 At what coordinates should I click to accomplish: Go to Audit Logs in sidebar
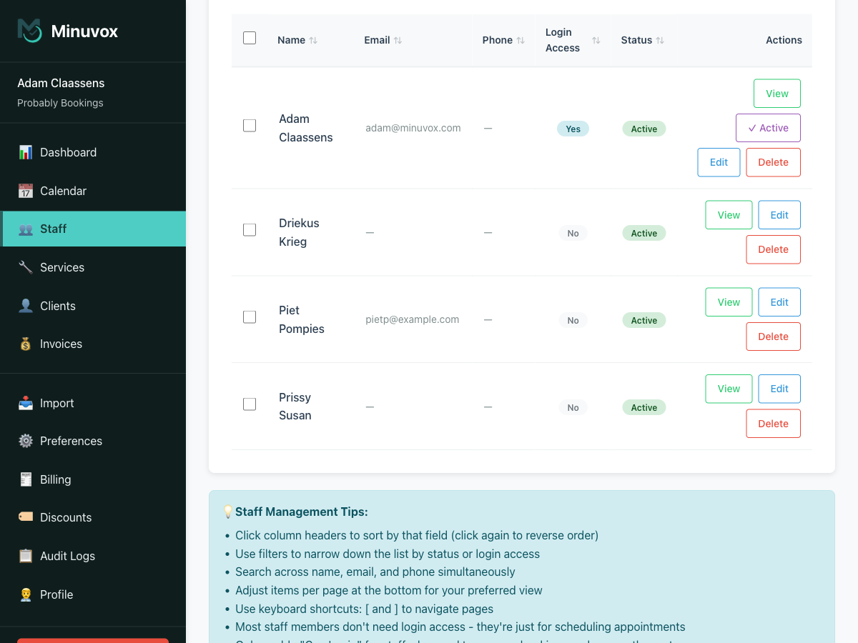click(x=67, y=556)
